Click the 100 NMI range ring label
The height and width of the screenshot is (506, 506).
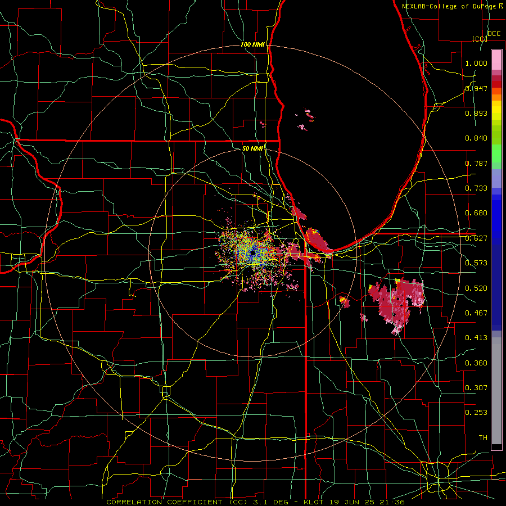(252, 44)
